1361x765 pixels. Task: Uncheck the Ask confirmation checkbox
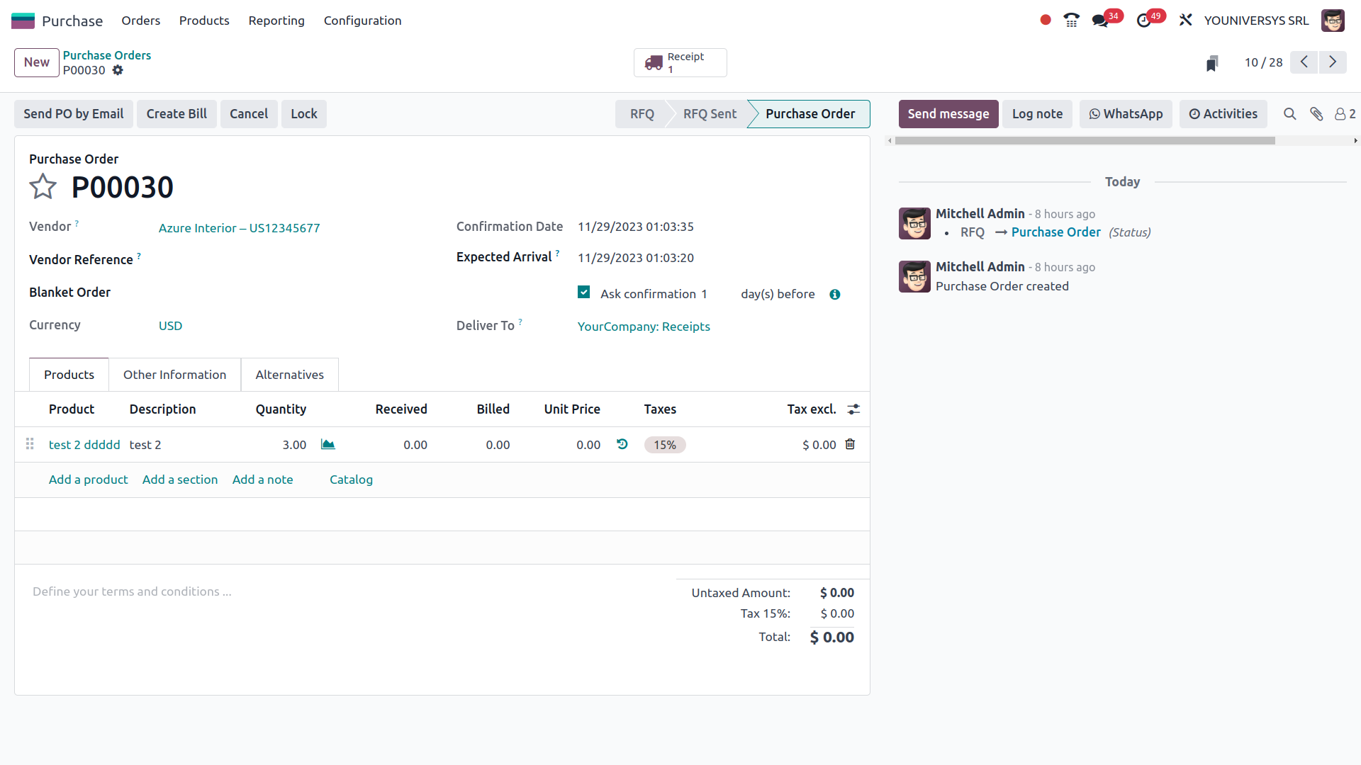coord(583,292)
